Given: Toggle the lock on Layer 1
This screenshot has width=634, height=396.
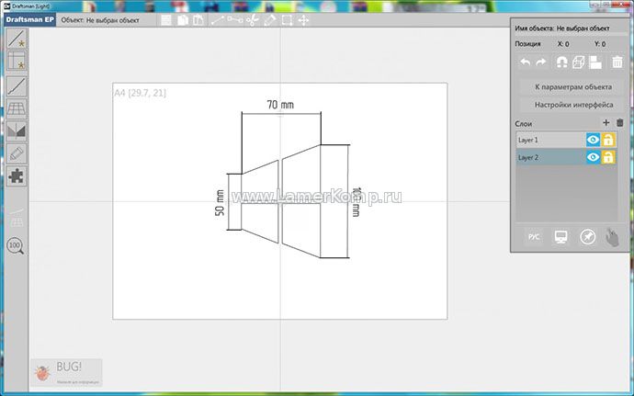Looking at the screenshot, I should (608, 140).
